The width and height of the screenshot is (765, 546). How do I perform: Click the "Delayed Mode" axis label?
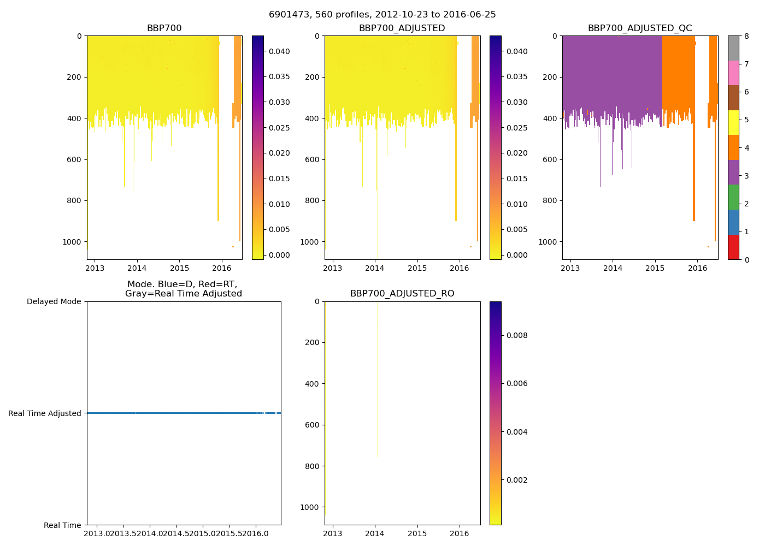(x=54, y=302)
